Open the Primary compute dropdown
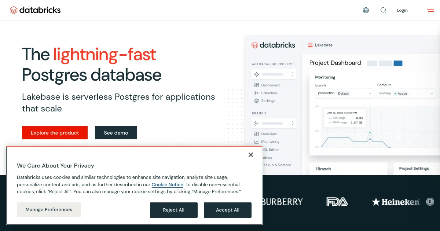440x231 pixels. 406,93
